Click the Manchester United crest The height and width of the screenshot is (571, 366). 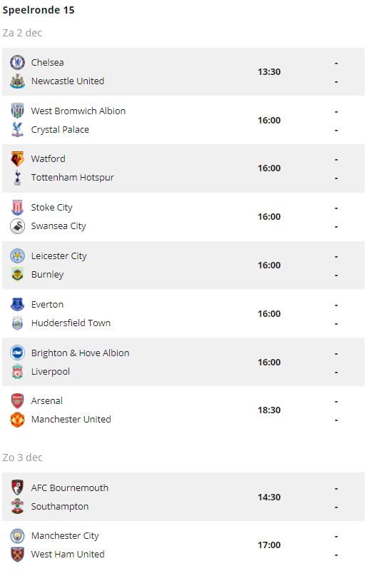[17, 420]
